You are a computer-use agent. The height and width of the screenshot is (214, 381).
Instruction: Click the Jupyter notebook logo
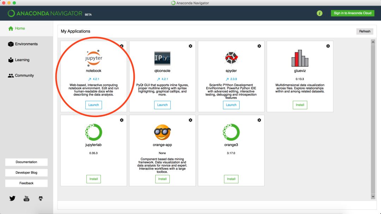[x=93, y=58]
